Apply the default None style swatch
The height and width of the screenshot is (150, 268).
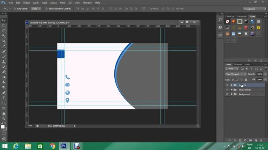pyautogui.click(x=227, y=21)
